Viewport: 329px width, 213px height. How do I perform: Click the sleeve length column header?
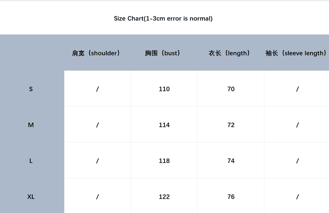tap(296, 53)
